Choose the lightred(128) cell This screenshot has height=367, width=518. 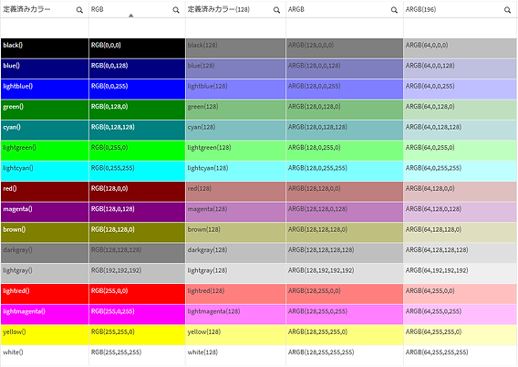pos(235,294)
